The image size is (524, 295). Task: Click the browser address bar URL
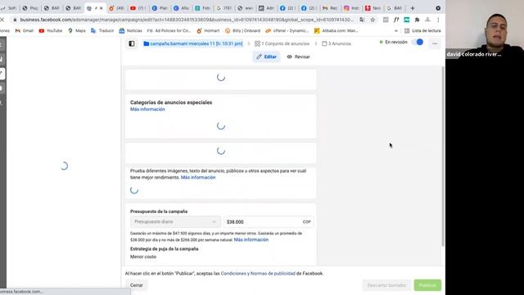187,20
